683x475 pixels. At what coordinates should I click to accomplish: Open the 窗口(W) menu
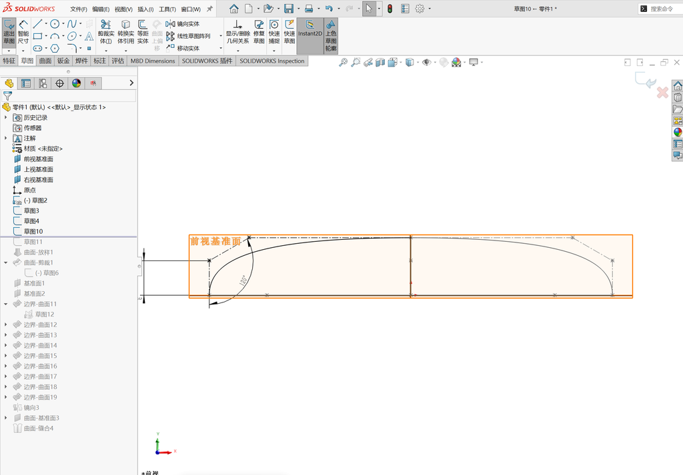[191, 9]
